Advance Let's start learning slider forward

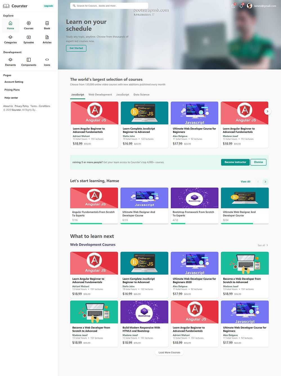pos(265,182)
